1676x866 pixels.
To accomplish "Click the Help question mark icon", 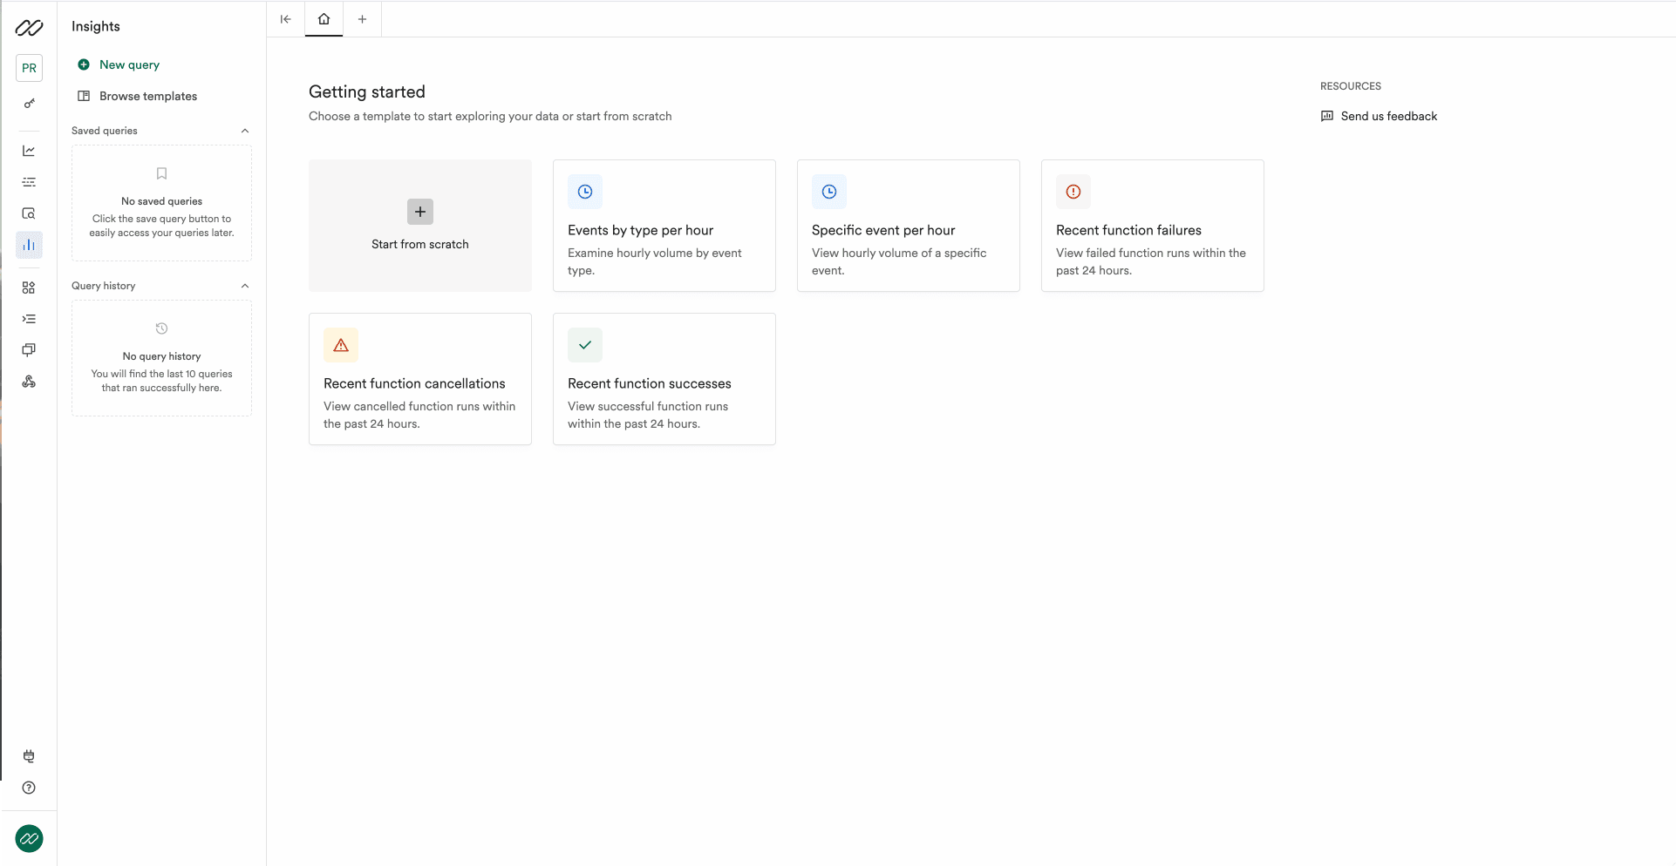I will pyautogui.click(x=29, y=788).
